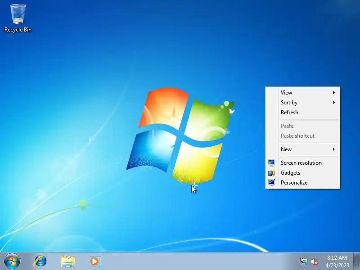Select Screen resolution from context menu
The image size is (360, 270).
302,163
